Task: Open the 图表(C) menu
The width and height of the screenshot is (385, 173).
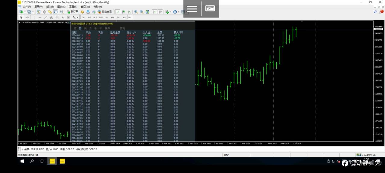Action: click(61, 7)
